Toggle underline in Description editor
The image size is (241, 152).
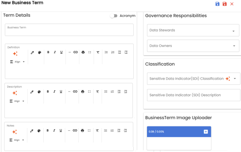(x=61, y=92)
